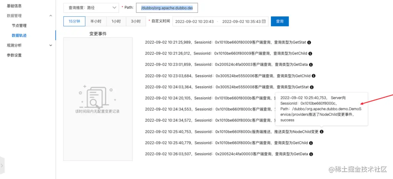The height and width of the screenshot is (179, 393).
Task: Click the 变更事件 heading
Action: [x=98, y=34]
